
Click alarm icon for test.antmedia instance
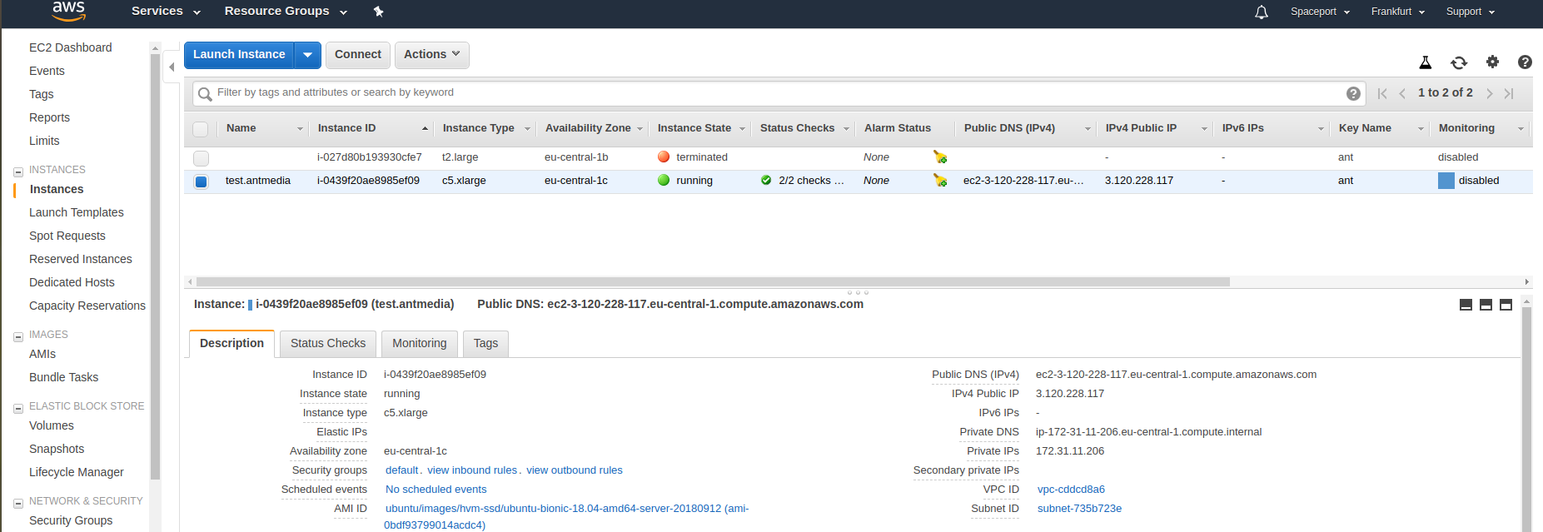pyautogui.click(x=940, y=180)
